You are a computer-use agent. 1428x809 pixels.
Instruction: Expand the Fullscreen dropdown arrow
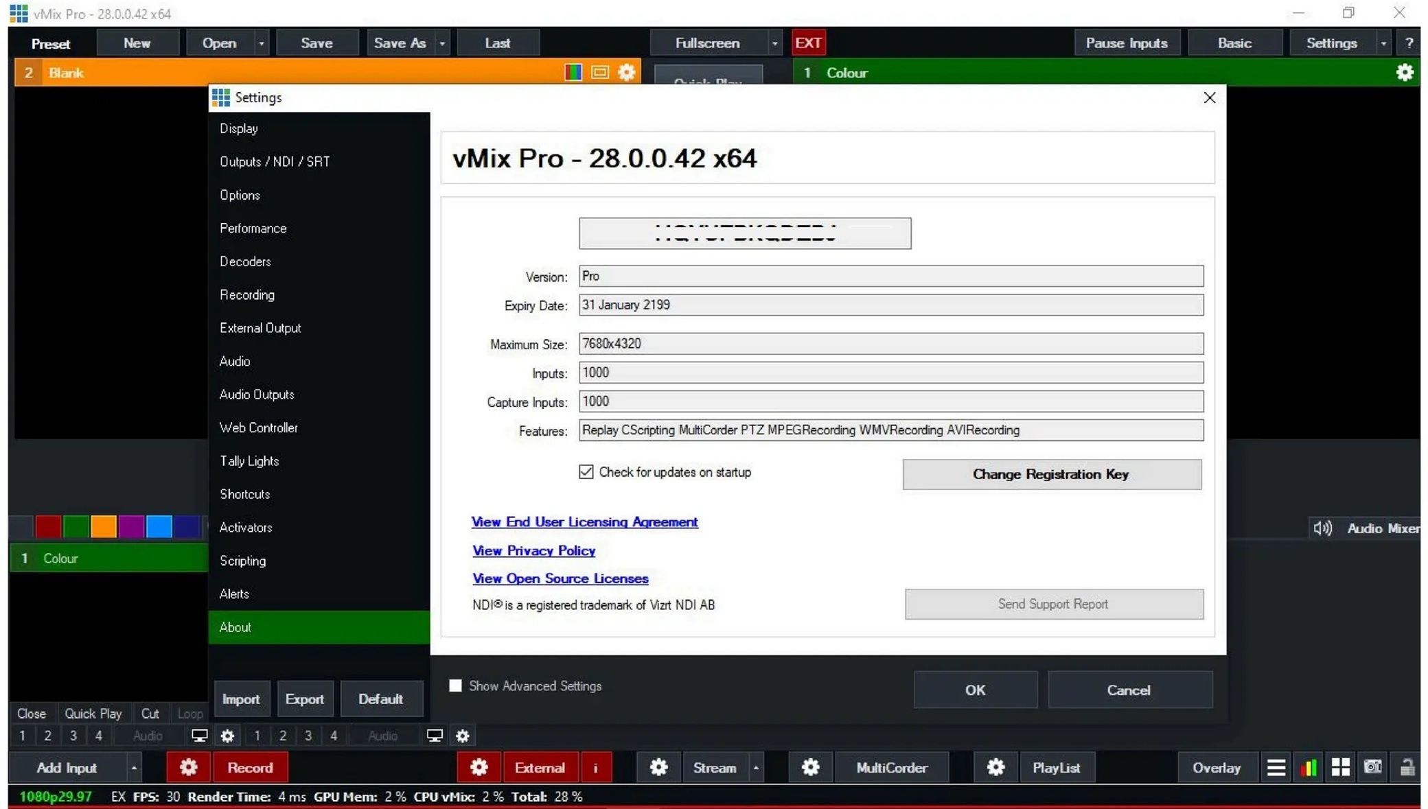[774, 43]
